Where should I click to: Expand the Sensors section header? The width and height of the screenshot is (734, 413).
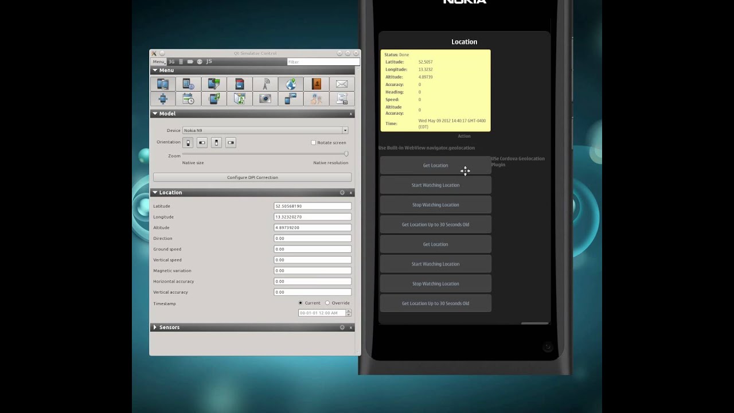click(x=252, y=327)
